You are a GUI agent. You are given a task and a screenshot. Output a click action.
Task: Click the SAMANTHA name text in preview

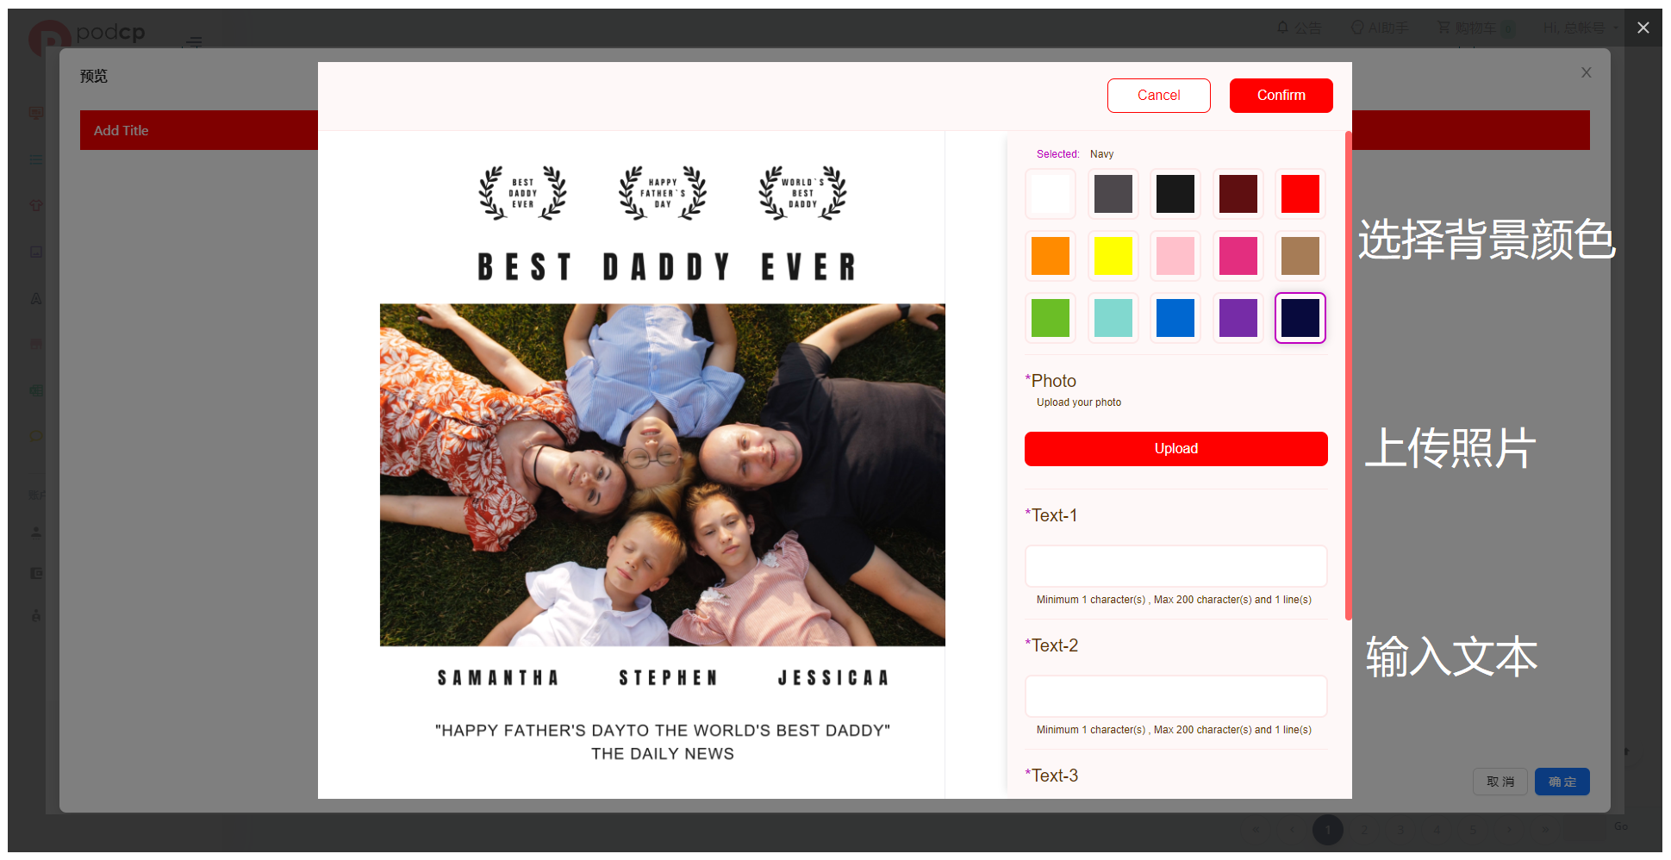(498, 678)
